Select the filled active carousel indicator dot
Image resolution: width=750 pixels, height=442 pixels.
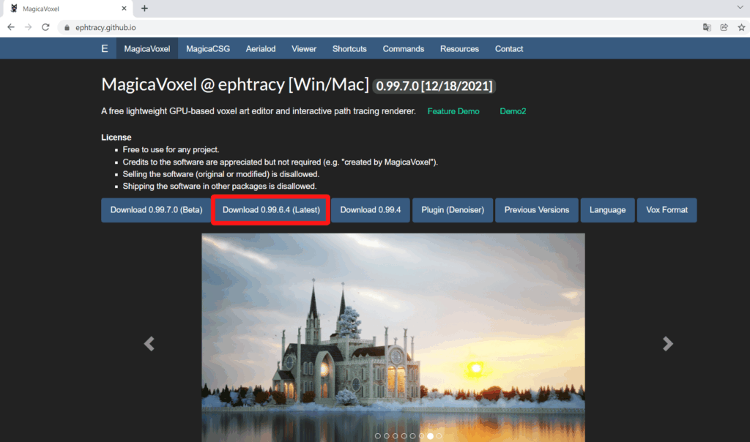coord(430,436)
